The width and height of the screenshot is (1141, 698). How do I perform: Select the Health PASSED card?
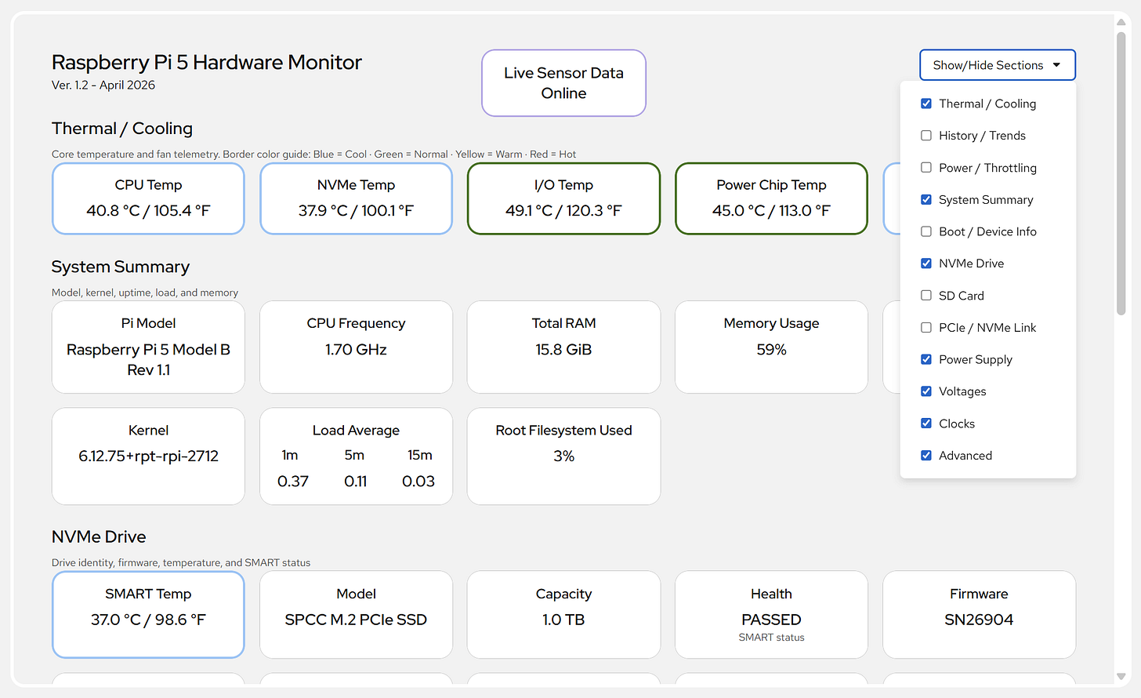771,615
